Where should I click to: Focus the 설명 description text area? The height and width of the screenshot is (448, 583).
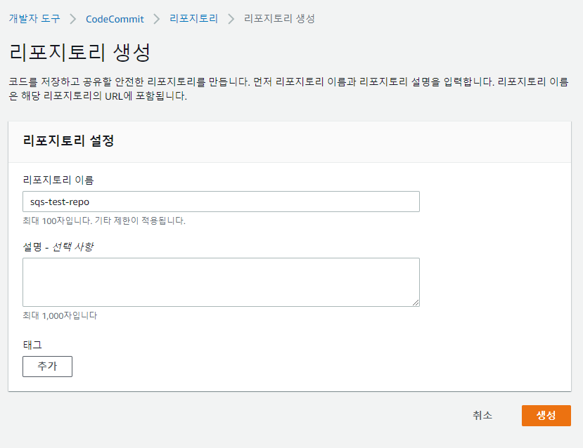point(221,282)
